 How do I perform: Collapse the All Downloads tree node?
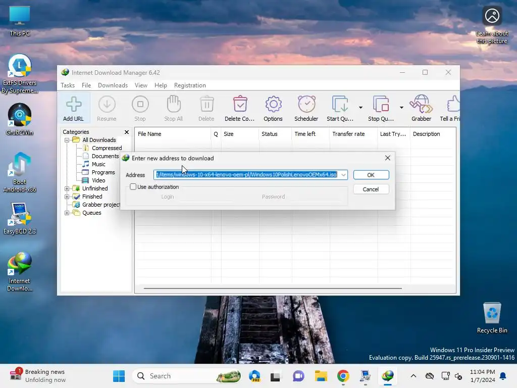pyautogui.click(x=67, y=140)
